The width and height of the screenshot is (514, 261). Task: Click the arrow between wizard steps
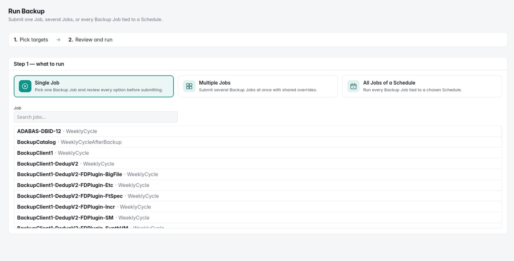(x=58, y=40)
